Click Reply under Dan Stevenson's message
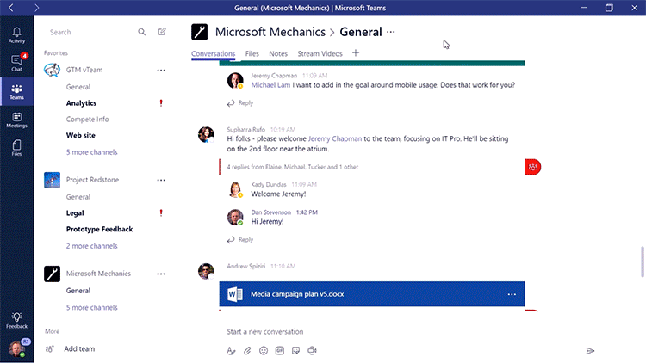The height and width of the screenshot is (363, 646). pyautogui.click(x=245, y=240)
